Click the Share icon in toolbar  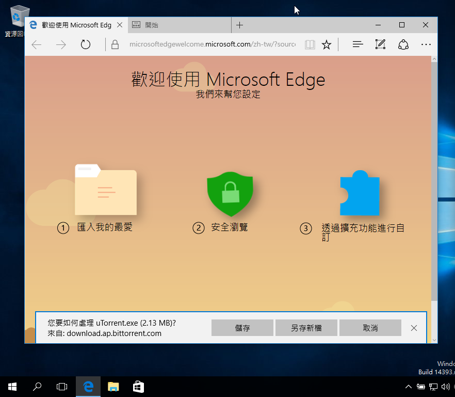click(403, 44)
